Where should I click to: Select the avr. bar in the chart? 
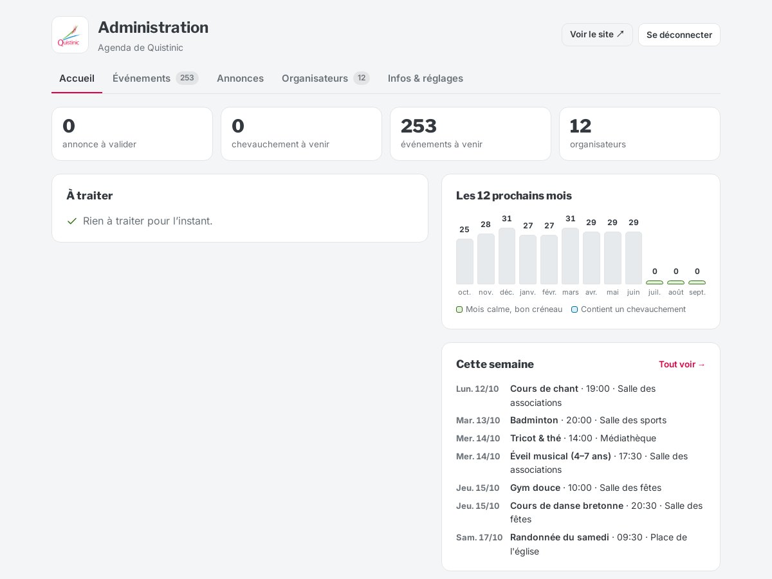point(591,258)
